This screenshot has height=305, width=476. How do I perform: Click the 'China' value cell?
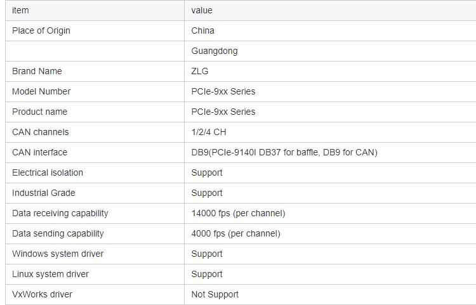tap(330, 30)
